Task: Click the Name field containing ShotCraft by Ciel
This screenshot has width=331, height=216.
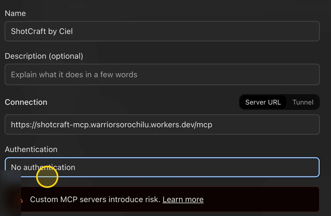Action: pos(162,31)
